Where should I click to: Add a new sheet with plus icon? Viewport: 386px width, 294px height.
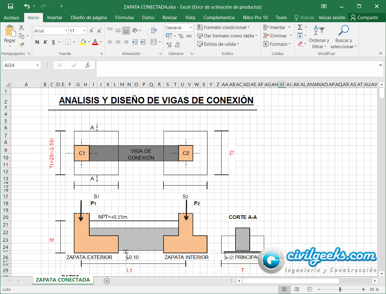pyautogui.click(x=107, y=280)
